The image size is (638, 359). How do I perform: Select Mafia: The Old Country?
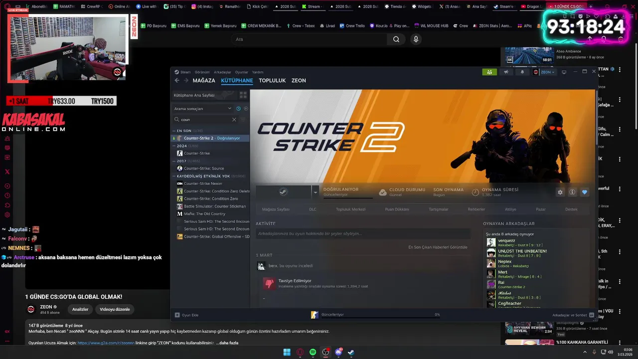point(204,214)
